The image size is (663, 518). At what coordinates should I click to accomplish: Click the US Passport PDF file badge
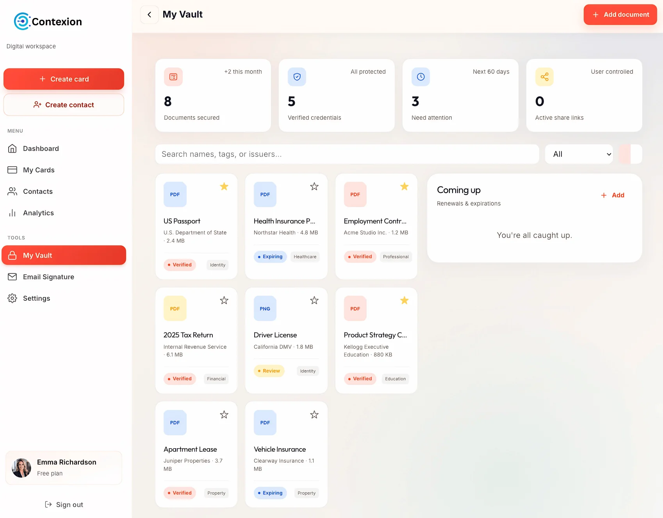(x=175, y=194)
